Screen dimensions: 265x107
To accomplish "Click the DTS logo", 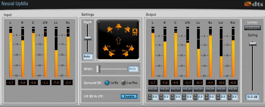I will (254, 4).
